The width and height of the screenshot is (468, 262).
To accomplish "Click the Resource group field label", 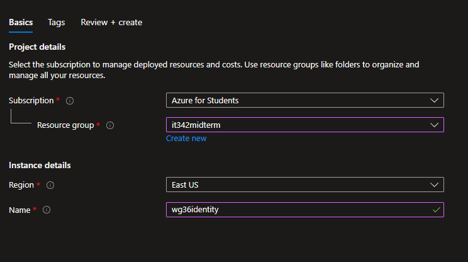I will coord(65,125).
